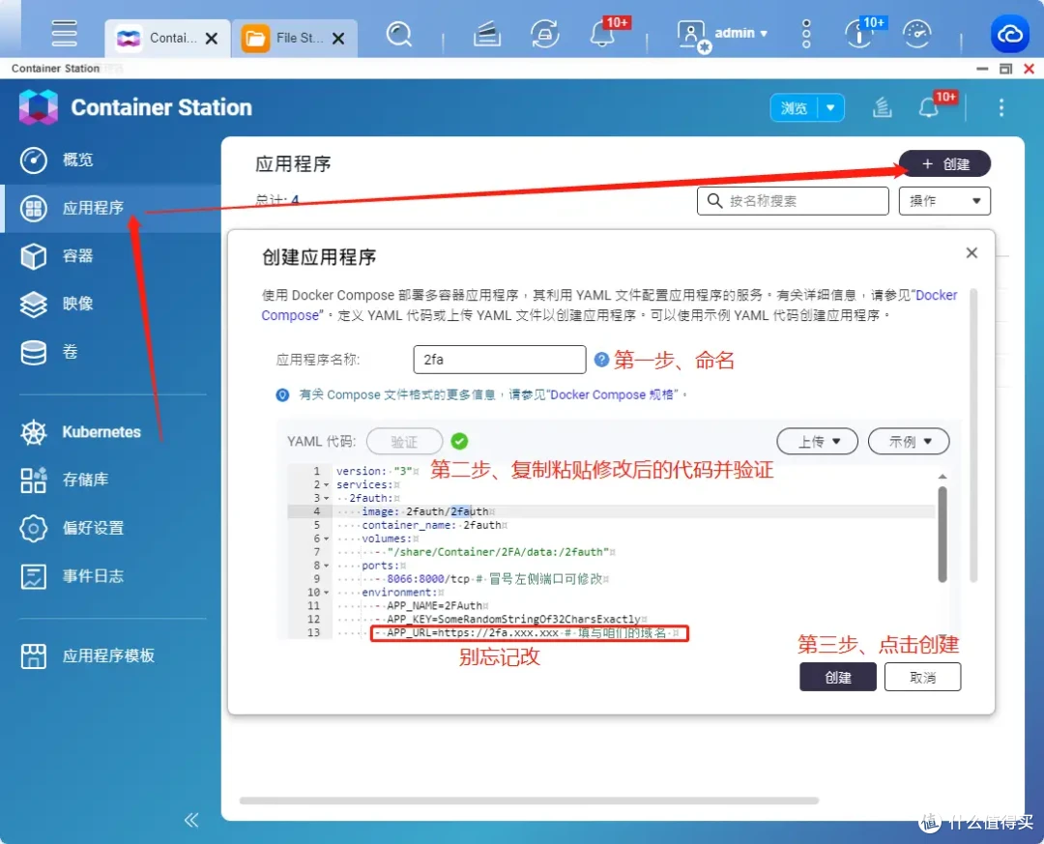Open Kubernetes in sidebar
Image resolution: width=1044 pixels, height=844 pixels.
click(x=110, y=432)
